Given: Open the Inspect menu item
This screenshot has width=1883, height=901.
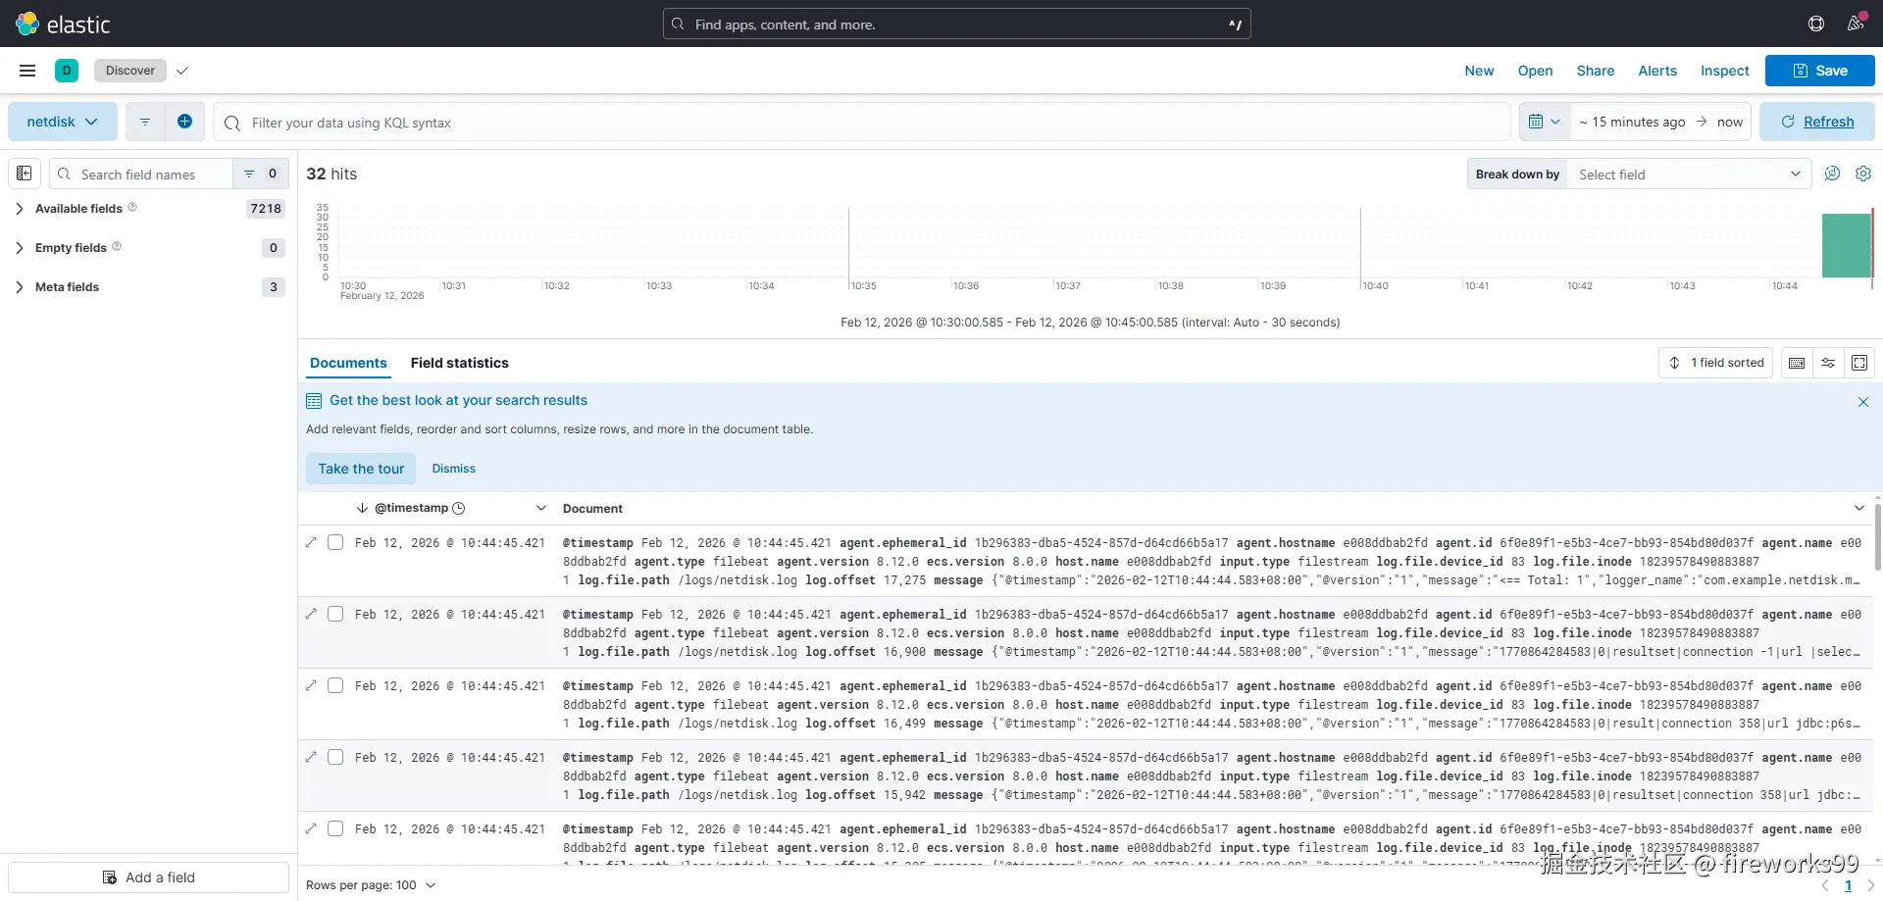Looking at the screenshot, I should 1724,71.
